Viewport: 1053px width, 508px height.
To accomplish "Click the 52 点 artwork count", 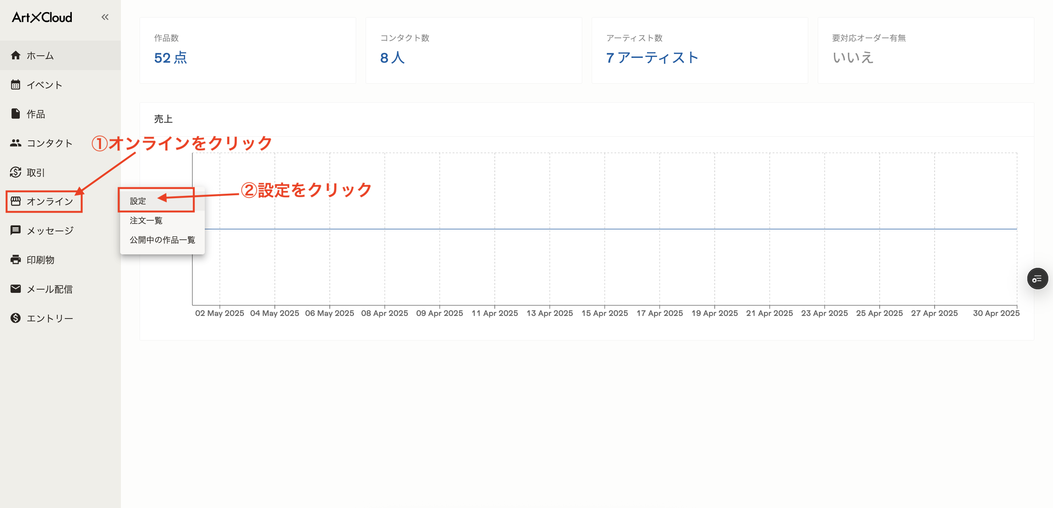I will point(170,58).
